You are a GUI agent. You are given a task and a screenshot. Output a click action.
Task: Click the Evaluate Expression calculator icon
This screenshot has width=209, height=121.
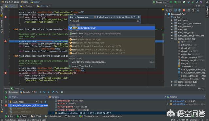tap(62, 92)
